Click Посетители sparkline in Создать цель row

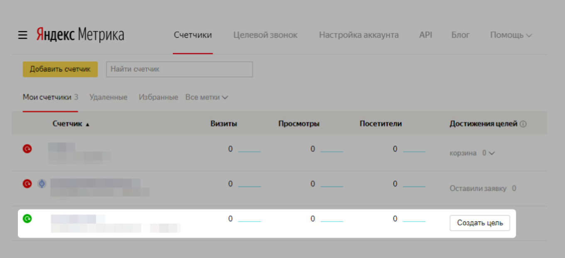pos(414,221)
